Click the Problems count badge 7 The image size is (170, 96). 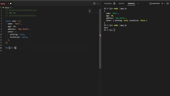pyautogui.click(x=114, y=3)
